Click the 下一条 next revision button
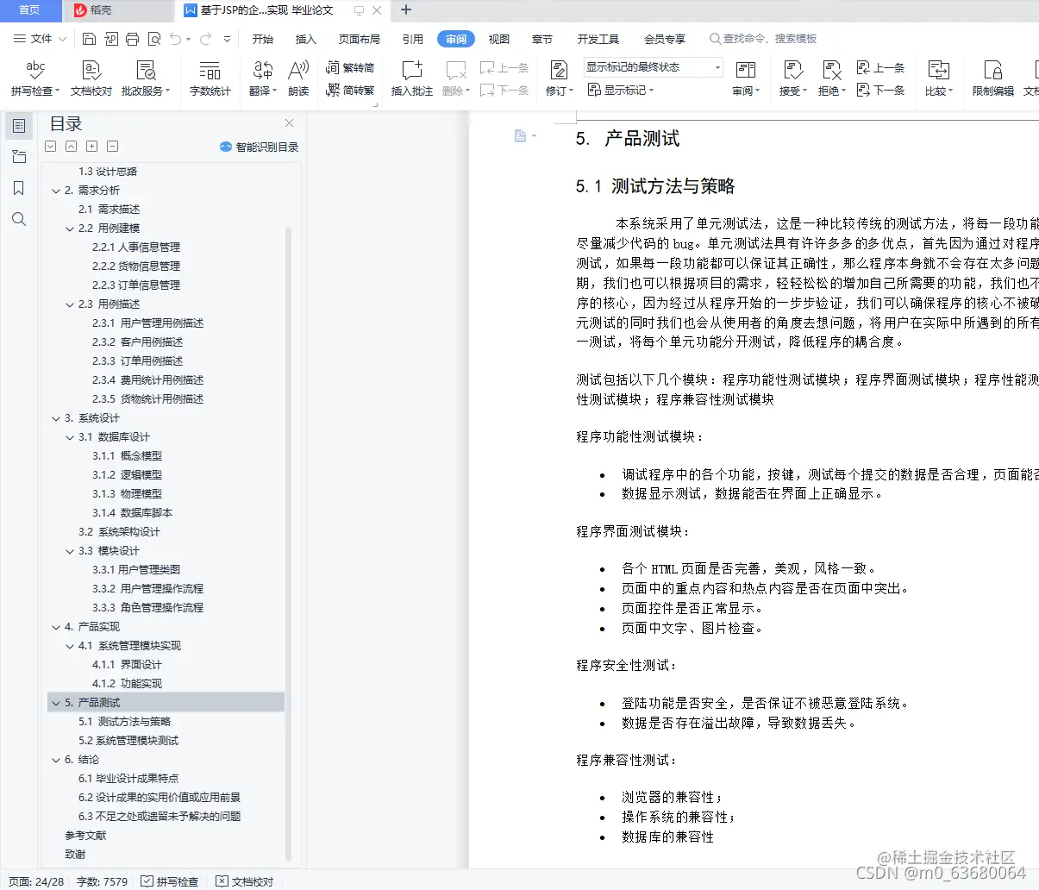This screenshot has height=890, width=1039. pyautogui.click(x=881, y=90)
